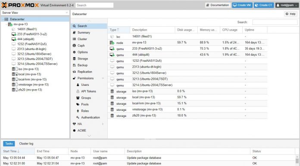The width and height of the screenshot is (300, 166).
Task: Select the Datacenter node in the tree
Action: tap(35, 19)
